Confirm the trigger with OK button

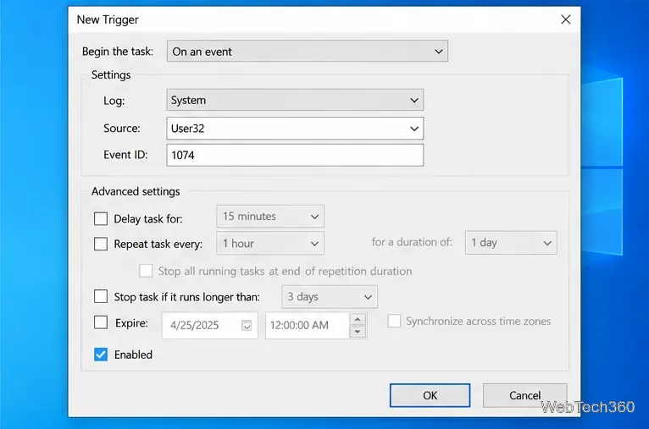[430, 395]
